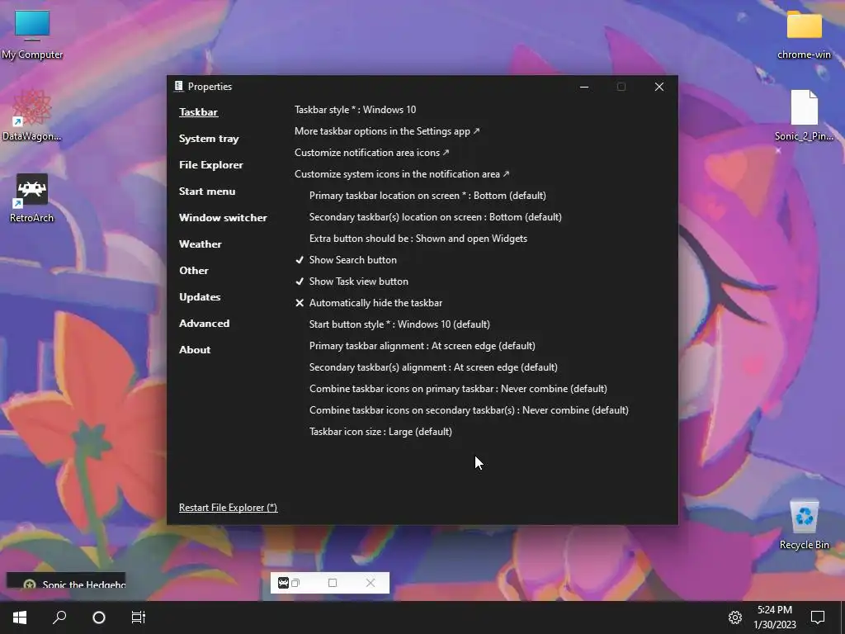Open Task View from the taskbar
Viewport: 845px width, 634px height.
point(139,617)
